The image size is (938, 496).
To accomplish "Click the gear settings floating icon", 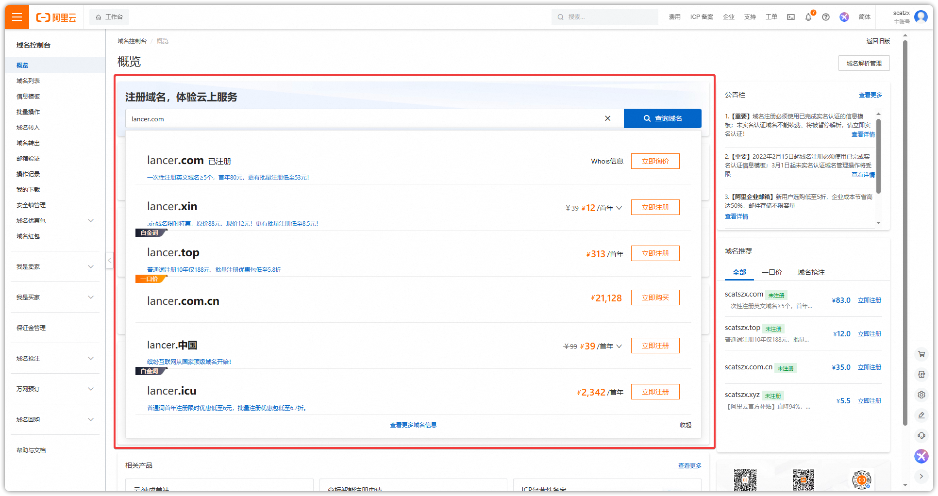I will tap(921, 395).
